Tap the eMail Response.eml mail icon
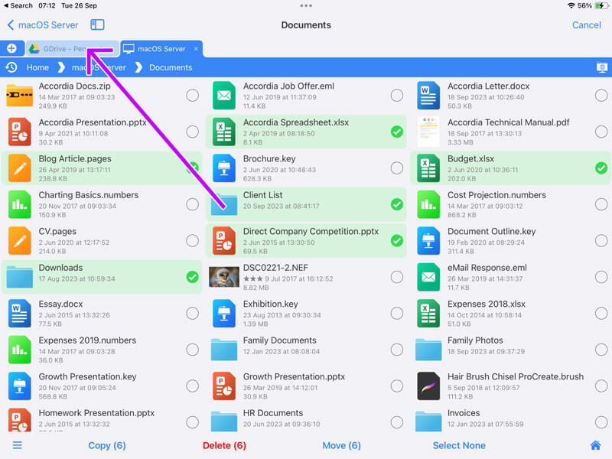The image size is (612, 459). coord(428,277)
